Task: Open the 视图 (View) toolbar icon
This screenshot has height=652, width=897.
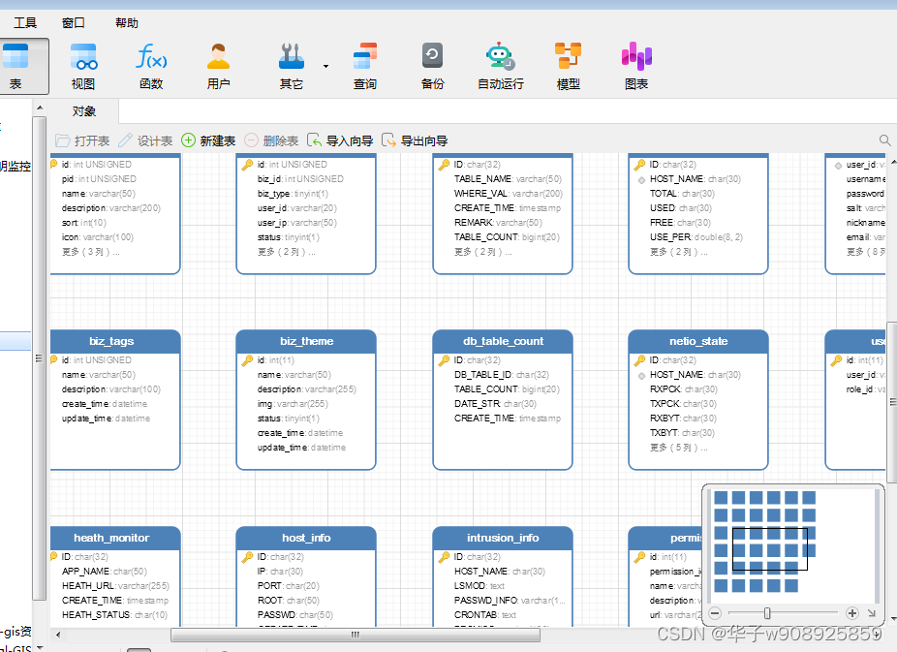Action: 83,64
